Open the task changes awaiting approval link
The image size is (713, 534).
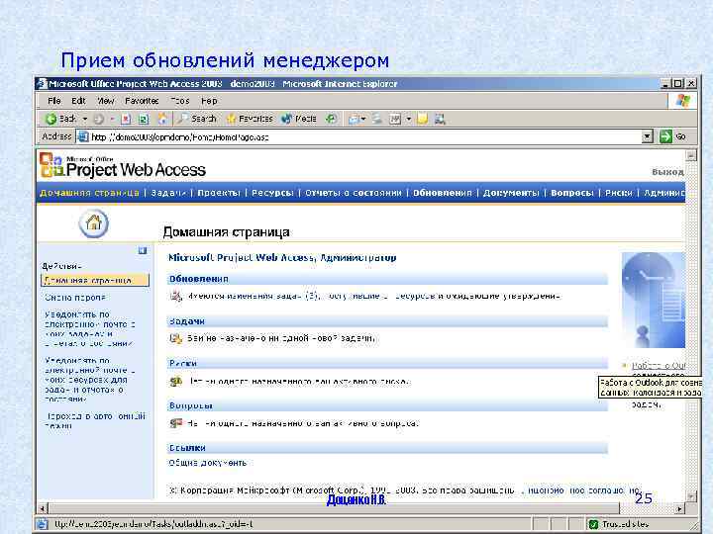pyautogui.click(x=374, y=296)
